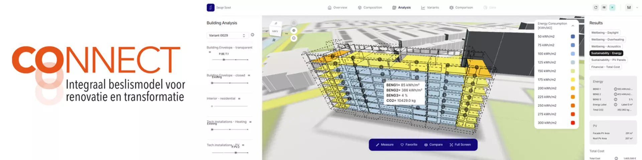This screenshot has height=160, width=642.
Task: Click the Compare button
Action: click(433, 145)
